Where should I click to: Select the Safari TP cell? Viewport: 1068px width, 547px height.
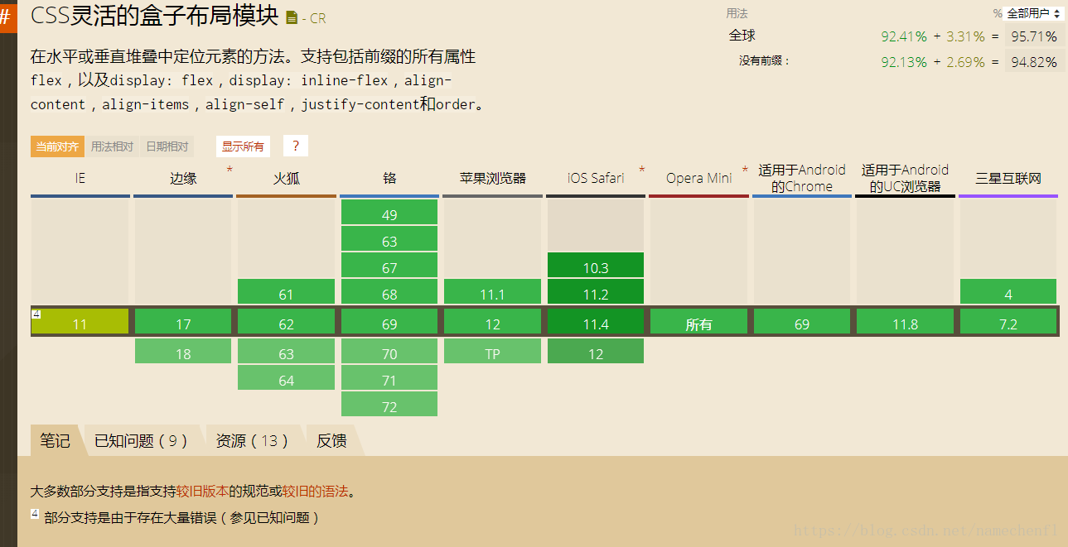pyautogui.click(x=492, y=351)
